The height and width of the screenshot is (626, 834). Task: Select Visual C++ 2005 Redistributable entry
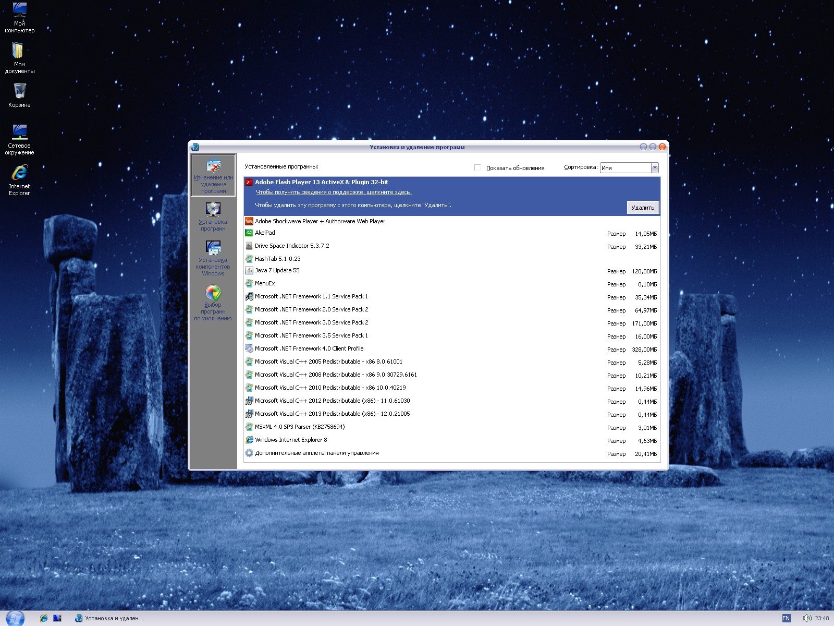pyautogui.click(x=452, y=362)
